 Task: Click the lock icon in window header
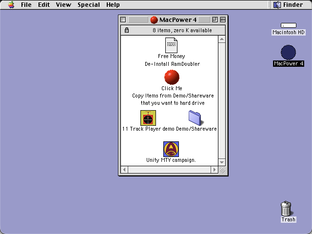(127, 30)
